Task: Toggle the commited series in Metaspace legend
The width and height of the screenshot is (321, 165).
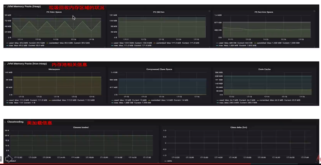Action: point(56,100)
